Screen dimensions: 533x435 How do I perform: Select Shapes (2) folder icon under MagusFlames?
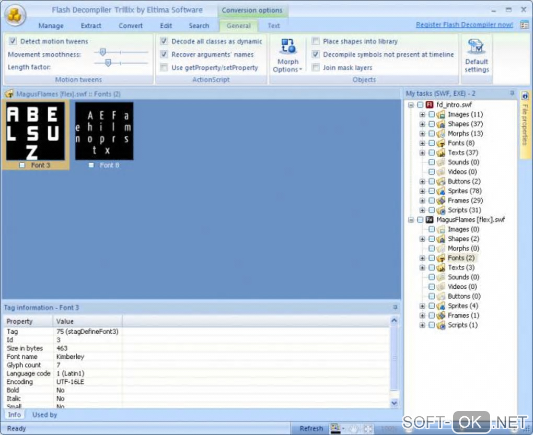click(x=441, y=239)
